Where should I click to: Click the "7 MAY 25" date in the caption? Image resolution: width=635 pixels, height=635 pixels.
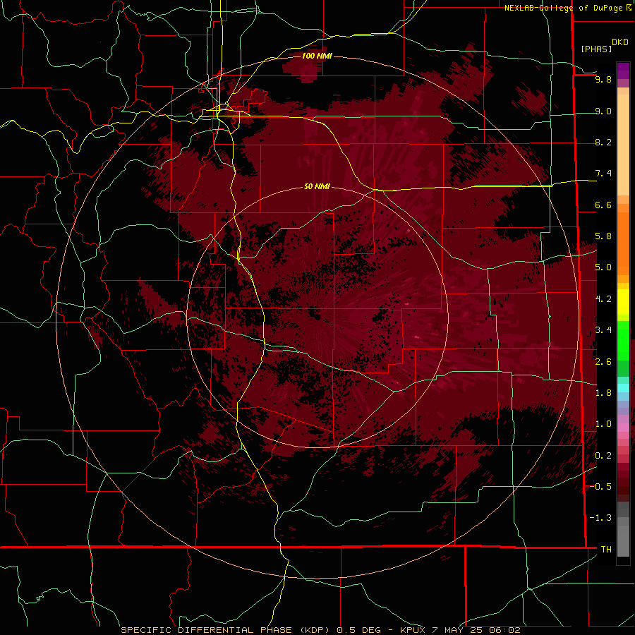click(456, 630)
